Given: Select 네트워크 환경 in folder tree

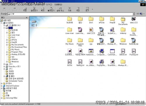Looking at the screenshot, I should click(11, 88).
